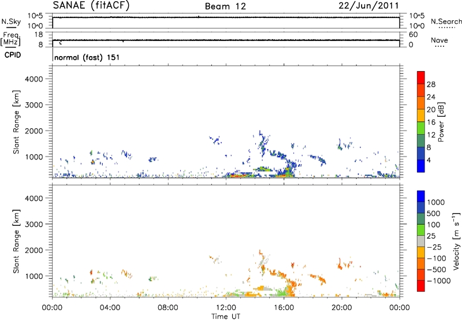Click the orange 20-24 dB power swatch
Viewport: 462px width, 320px height.
(x=421, y=103)
